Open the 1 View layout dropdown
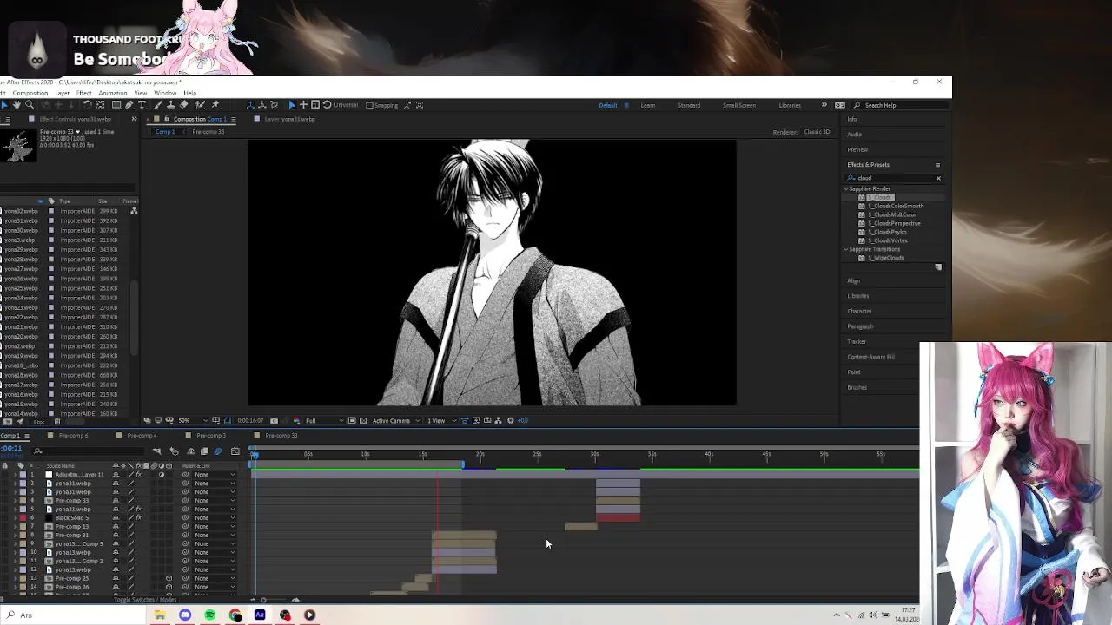 pyautogui.click(x=440, y=420)
